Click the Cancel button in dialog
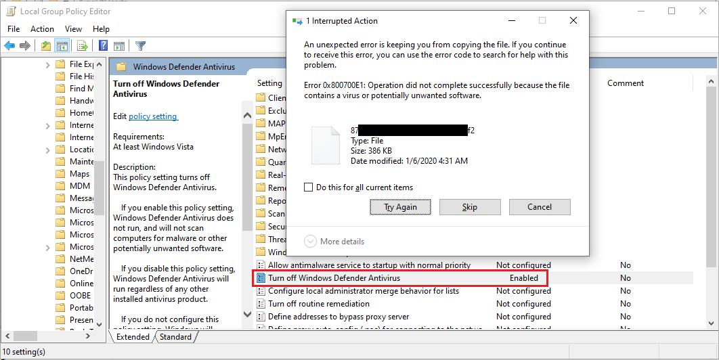This screenshot has height=360, width=719. click(x=540, y=207)
